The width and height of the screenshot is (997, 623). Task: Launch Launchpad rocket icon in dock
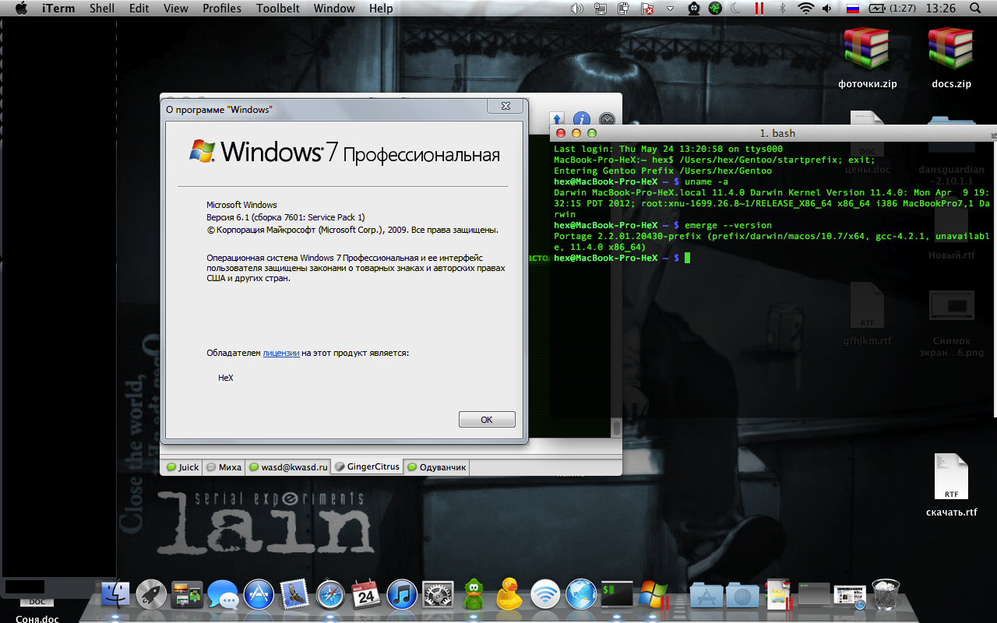[x=151, y=594]
